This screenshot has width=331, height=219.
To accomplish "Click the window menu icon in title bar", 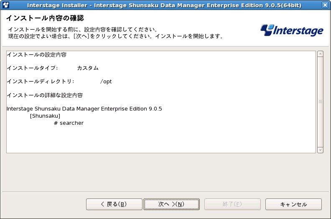I will (x=6, y=5).
